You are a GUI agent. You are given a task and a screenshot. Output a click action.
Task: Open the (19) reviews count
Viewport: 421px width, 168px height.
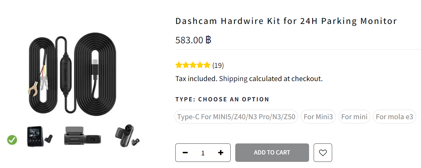[x=218, y=65]
